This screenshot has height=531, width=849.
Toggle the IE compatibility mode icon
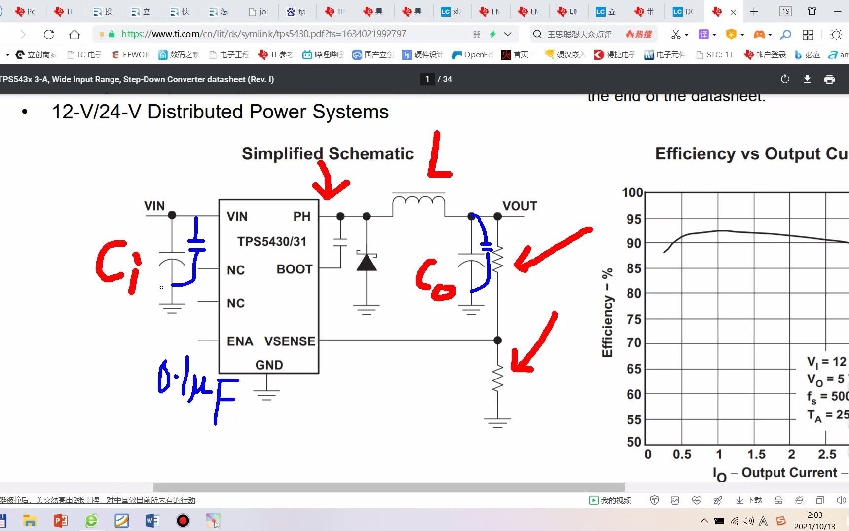pos(799,500)
